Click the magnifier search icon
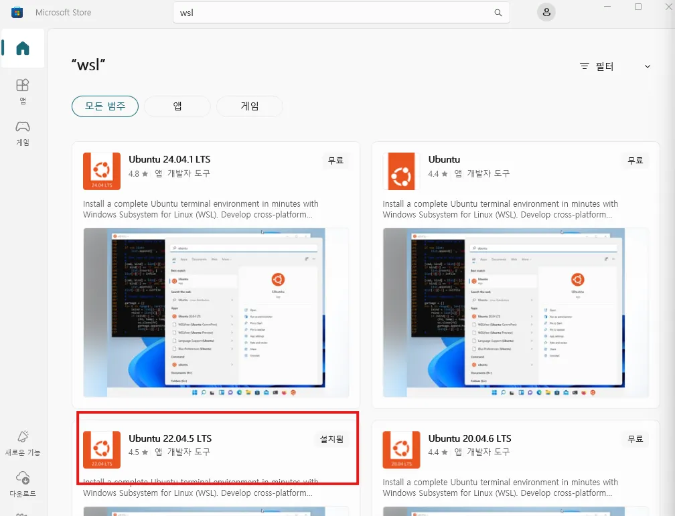Image resolution: width=675 pixels, height=516 pixels. click(x=498, y=13)
